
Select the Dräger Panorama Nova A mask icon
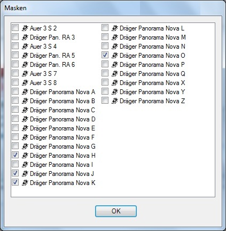click(x=25, y=92)
